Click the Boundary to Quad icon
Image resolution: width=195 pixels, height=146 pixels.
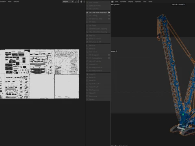87,71
